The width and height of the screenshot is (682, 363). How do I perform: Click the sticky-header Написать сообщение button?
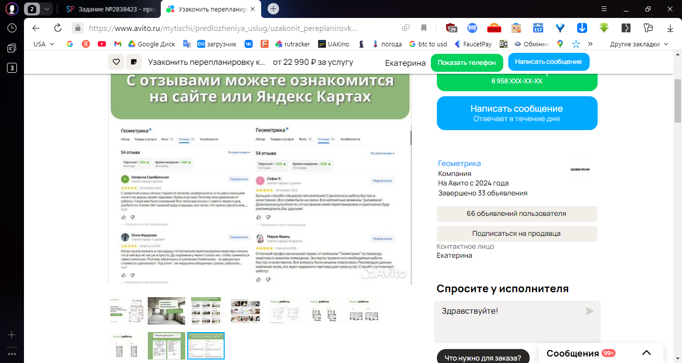[548, 62]
